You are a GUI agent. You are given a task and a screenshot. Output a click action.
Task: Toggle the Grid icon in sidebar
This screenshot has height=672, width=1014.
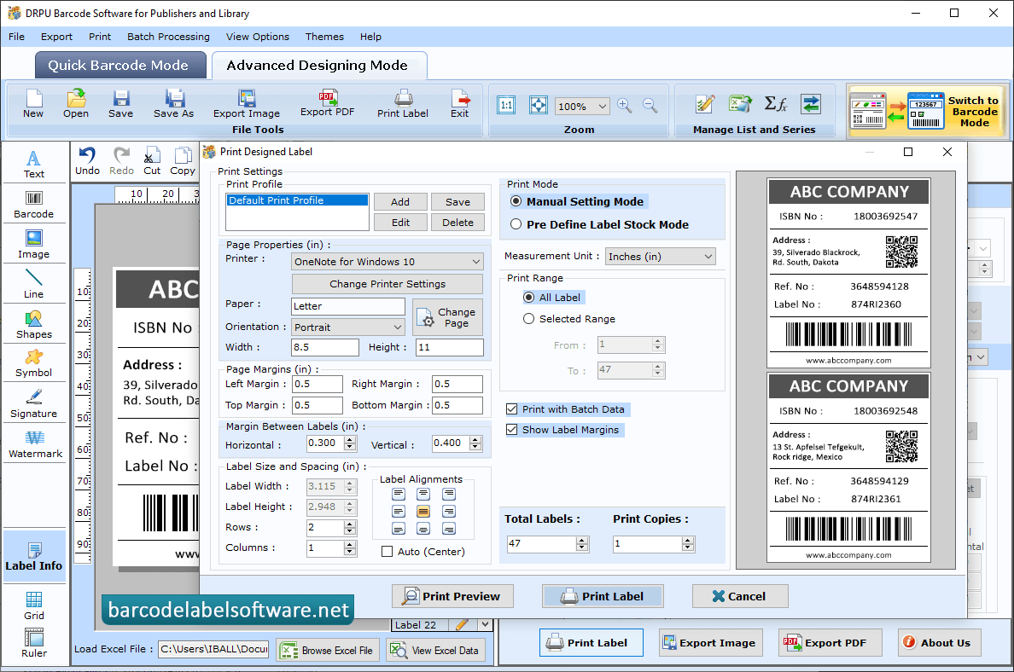33,605
